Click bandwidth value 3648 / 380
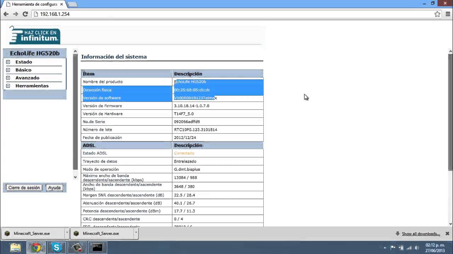This screenshot has width=453, height=254. [x=184, y=187]
